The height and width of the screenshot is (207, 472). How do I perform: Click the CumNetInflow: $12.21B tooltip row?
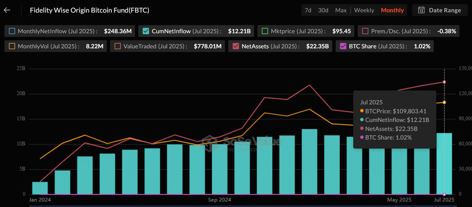coord(395,120)
